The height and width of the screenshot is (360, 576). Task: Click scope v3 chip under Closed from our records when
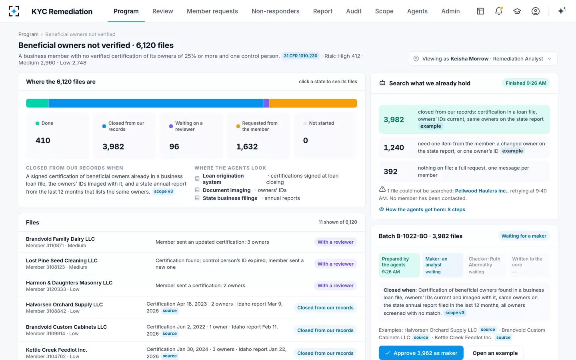(x=164, y=192)
